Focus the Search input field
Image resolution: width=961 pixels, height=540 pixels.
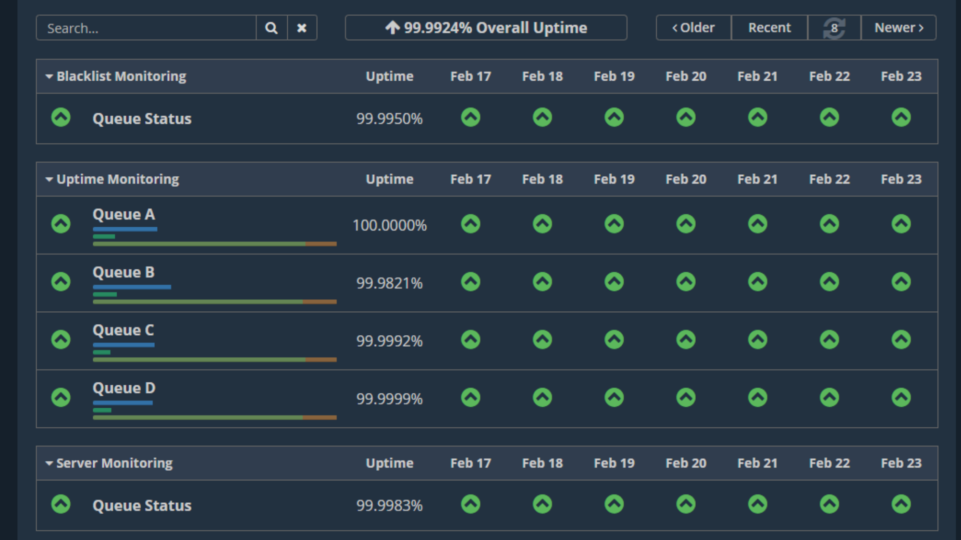pyautogui.click(x=146, y=28)
